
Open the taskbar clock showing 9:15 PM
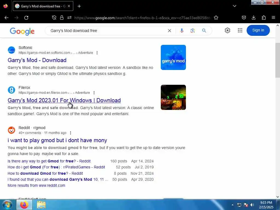click(266, 205)
